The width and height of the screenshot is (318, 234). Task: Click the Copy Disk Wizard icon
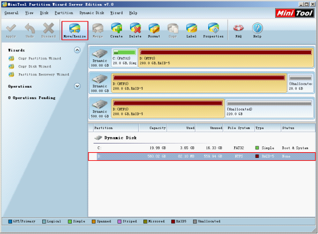tap(12, 66)
